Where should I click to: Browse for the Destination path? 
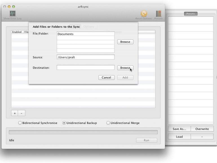(125, 68)
